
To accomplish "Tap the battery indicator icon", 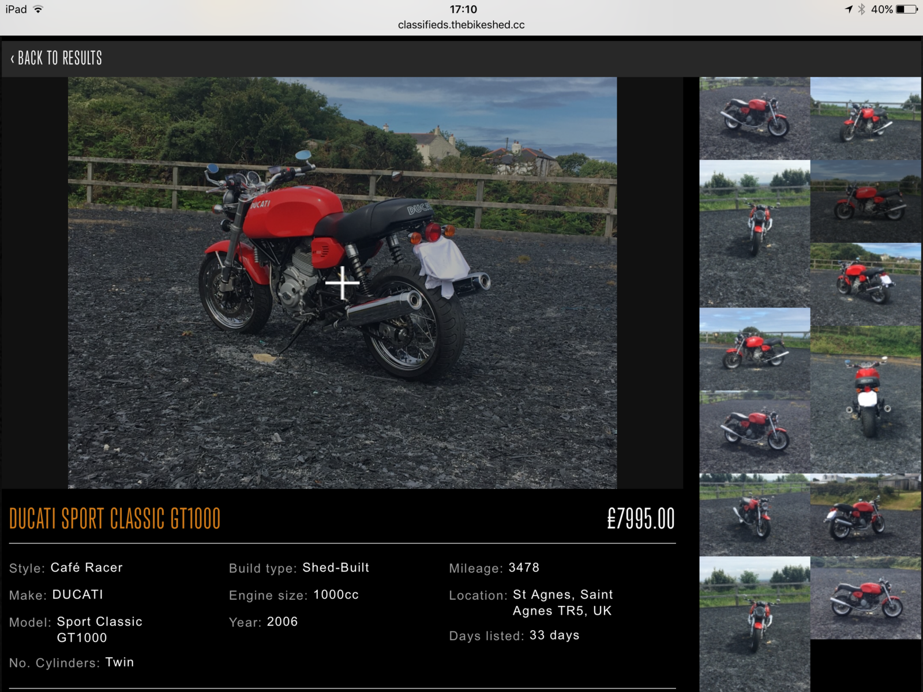I will (906, 9).
